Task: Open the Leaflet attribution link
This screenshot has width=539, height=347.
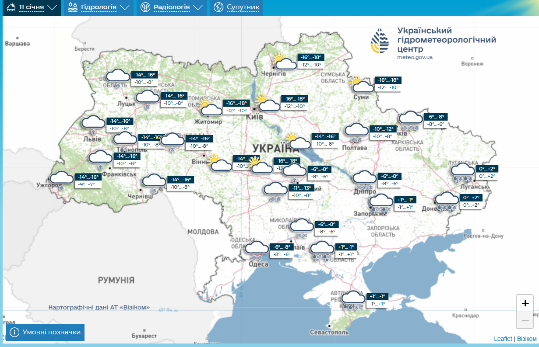Action: click(503, 339)
